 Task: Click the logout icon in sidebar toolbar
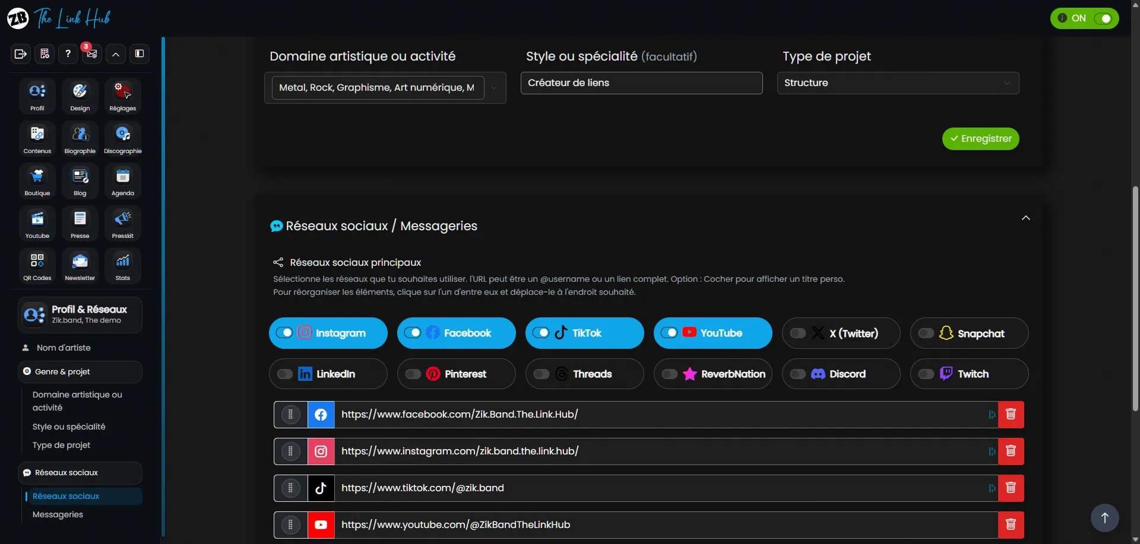click(x=21, y=54)
